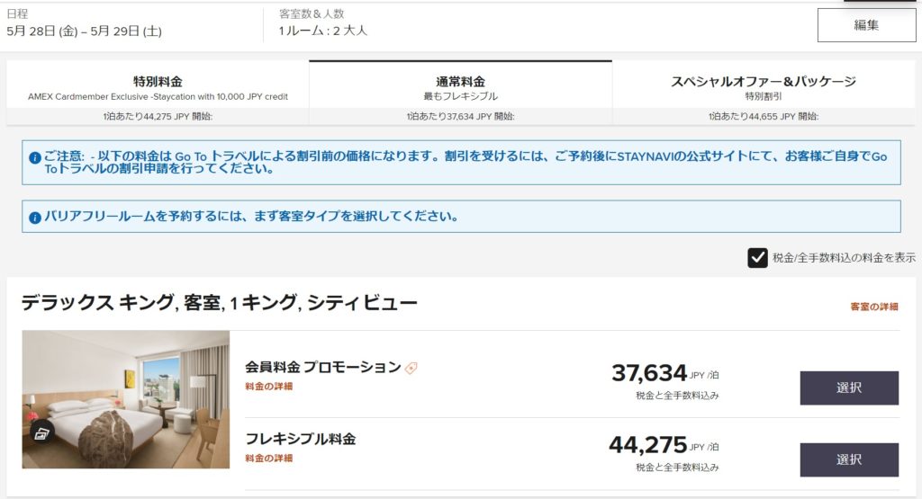Open the 客室の詳細 link
The width and height of the screenshot is (922, 499).
[873, 307]
